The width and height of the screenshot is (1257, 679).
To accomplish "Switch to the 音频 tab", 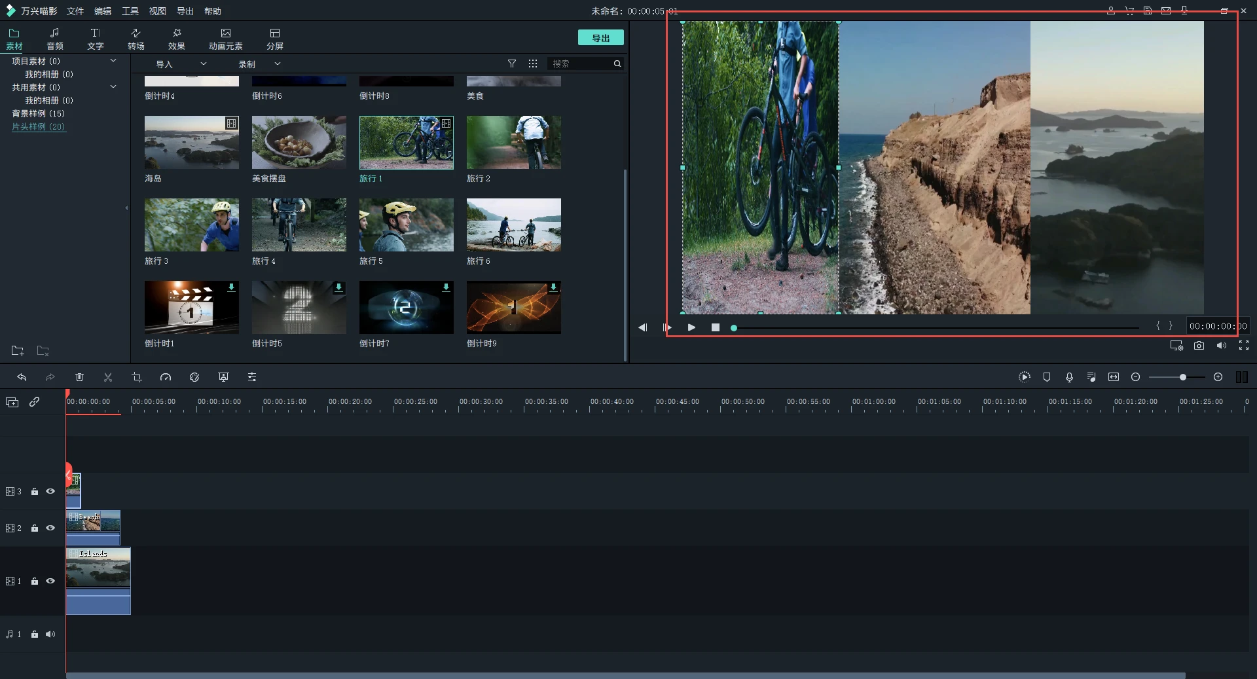I will pos(55,39).
